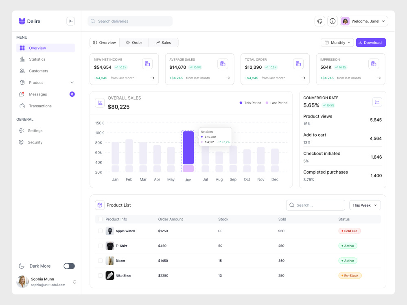Click the Messages badge showing 8
Image resolution: width=407 pixels, height=305 pixels.
pyautogui.click(x=72, y=94)
